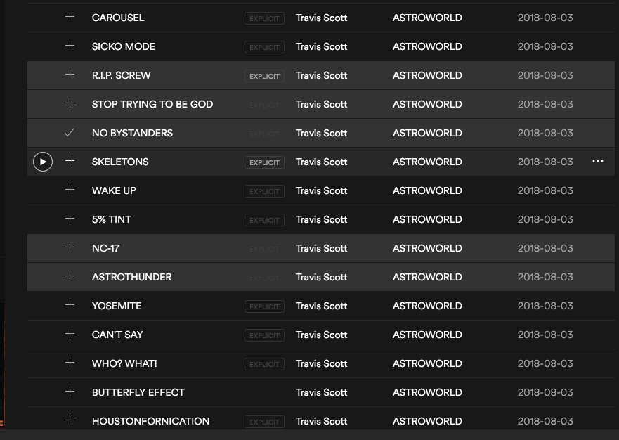The image size is (619, 440).
Task: Save R.I.P. SCREW with its plus icon
Action: click(x=70, y=75)
